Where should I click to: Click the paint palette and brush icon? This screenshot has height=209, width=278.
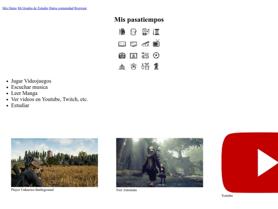[122, 32]
